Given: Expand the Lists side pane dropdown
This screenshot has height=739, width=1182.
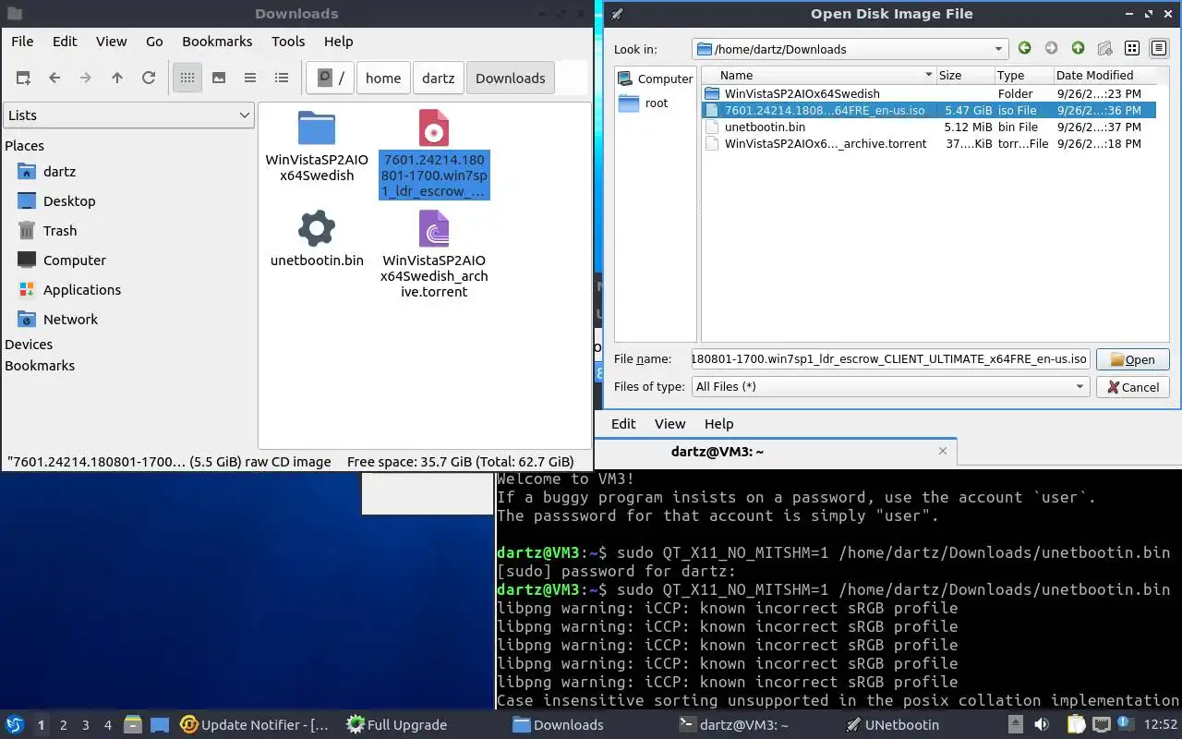Looking at the screenshot, I should 128,115.
